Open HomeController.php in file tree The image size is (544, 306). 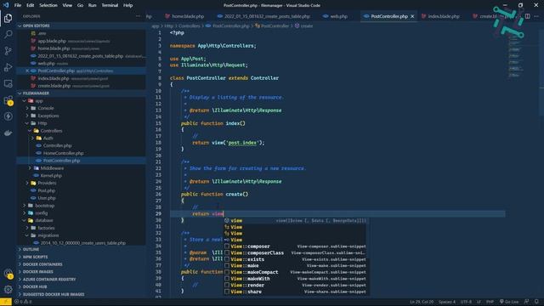click(x=63, y=153)
